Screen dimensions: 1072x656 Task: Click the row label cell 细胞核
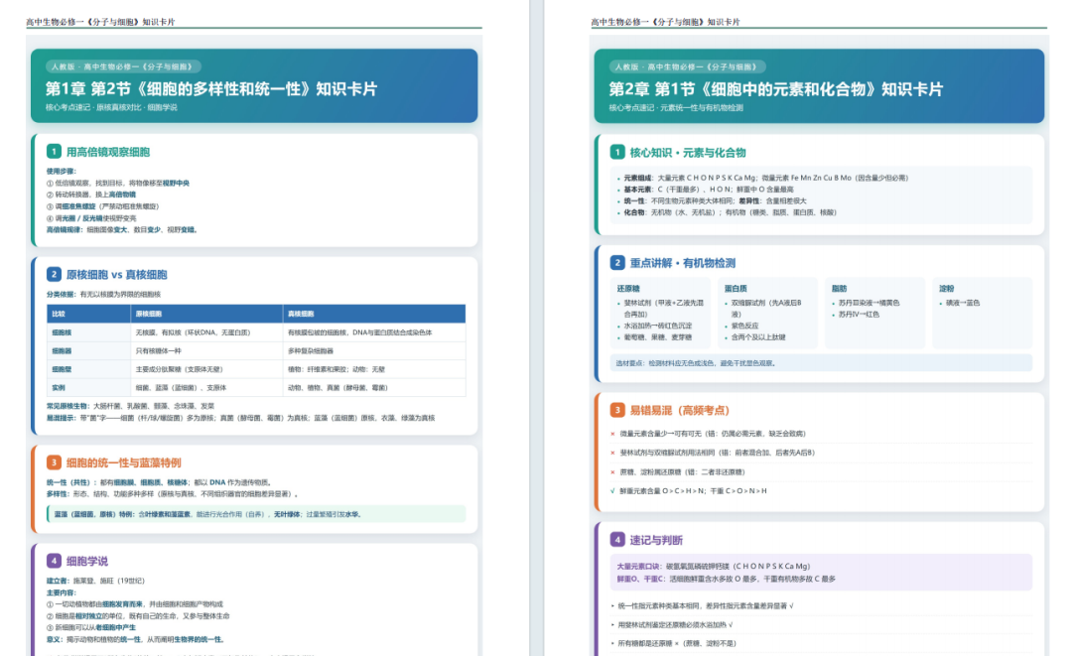[89, 332]
